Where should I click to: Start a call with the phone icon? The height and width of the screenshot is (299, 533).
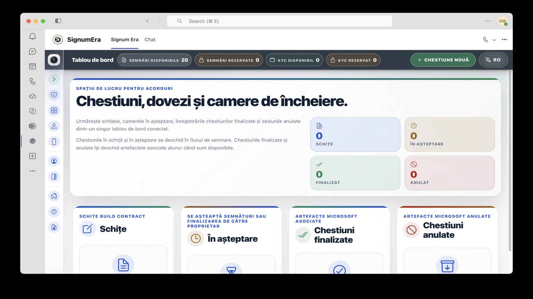point(485,39)
